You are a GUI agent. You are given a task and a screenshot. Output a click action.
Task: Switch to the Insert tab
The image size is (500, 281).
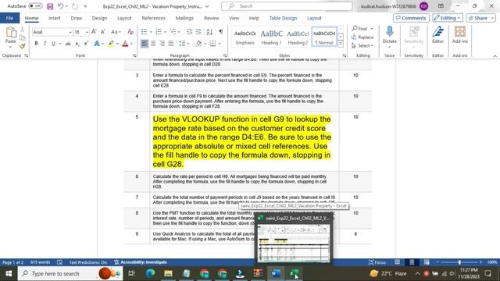coord(54,18)
